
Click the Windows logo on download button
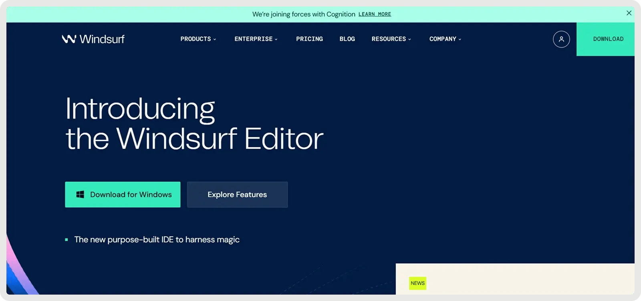[80, 195]
